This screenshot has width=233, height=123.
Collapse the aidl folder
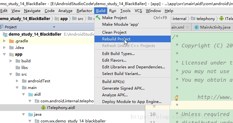24,94
